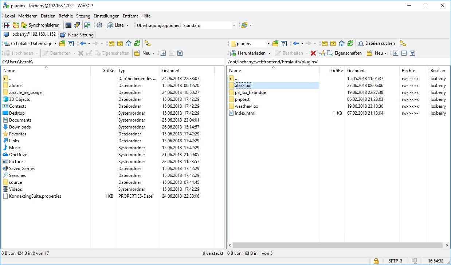
Task: Click the rename icon in the remote toolbar
Action: (321, 53)
